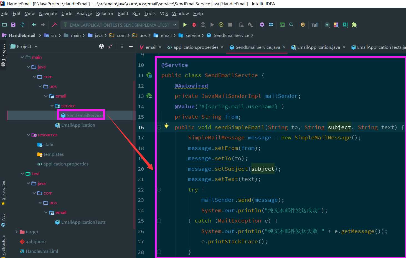Hide the Project panel with minus icon
Viewport: 406px width, 258px height.
coord(131,46)
